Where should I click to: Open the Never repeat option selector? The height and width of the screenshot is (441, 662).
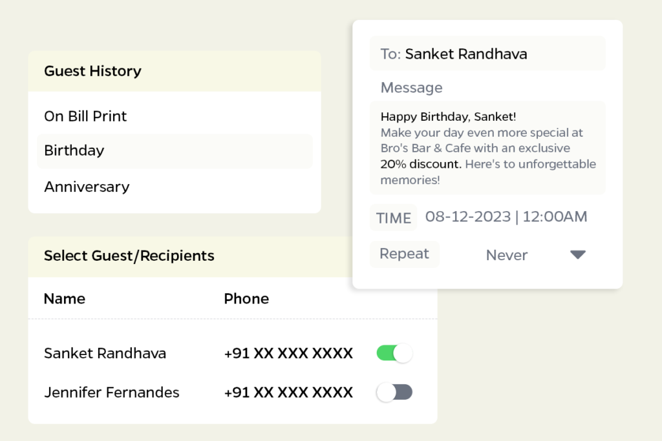507,255
